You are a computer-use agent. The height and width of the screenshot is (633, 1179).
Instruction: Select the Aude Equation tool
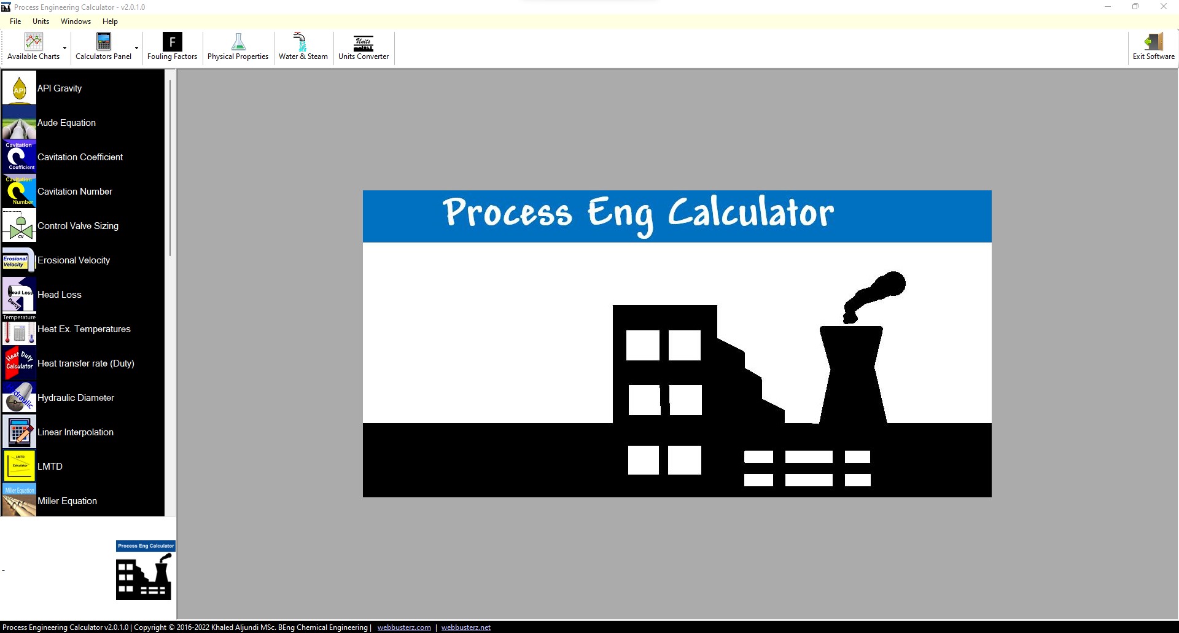click(x=66, y=122)
